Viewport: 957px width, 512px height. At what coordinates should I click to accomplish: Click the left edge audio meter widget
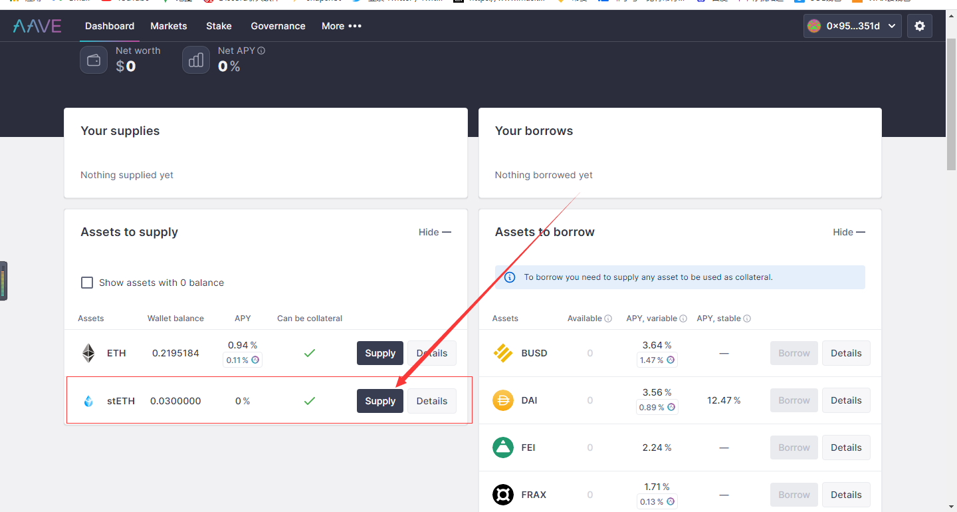[x=3, y=281]
